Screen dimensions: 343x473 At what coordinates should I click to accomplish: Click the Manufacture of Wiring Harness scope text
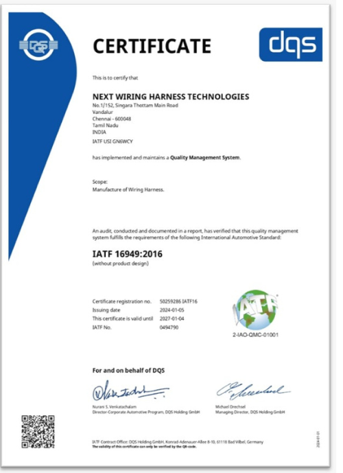click(x=128, y=189)
